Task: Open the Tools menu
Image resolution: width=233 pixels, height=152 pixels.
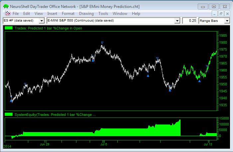Action: tap(103, 14)
